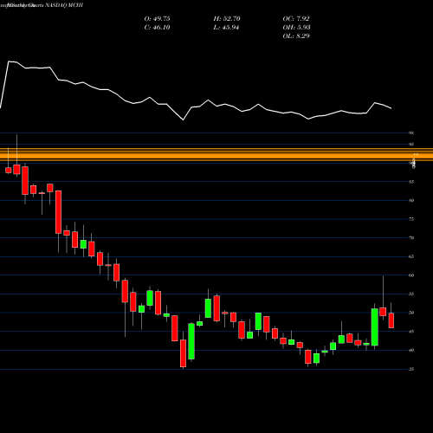Click the 60 price axis label
Viewport: 433px width, 433px height.
tap(411, 275)
